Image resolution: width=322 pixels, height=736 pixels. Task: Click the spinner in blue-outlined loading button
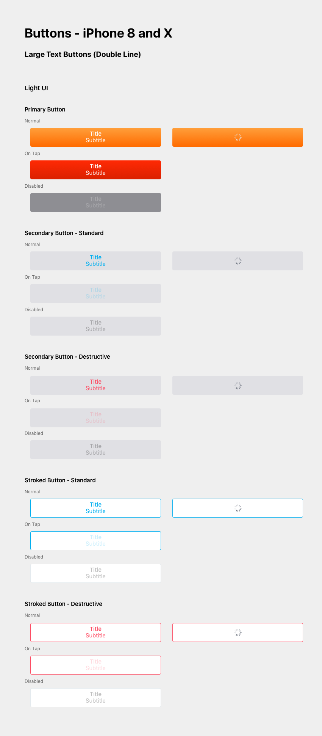tap(238, 508)
